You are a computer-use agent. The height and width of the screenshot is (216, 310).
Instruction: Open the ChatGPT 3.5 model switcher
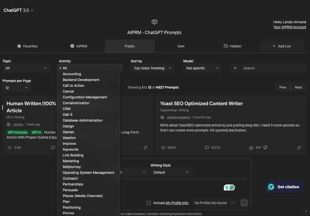(x=18, y=10)
